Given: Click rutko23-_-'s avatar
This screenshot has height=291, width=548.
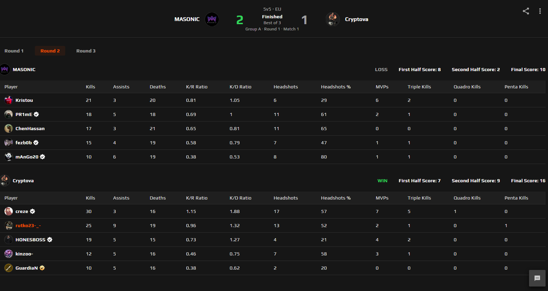Looking at the screenshot, I should point(9,225).
